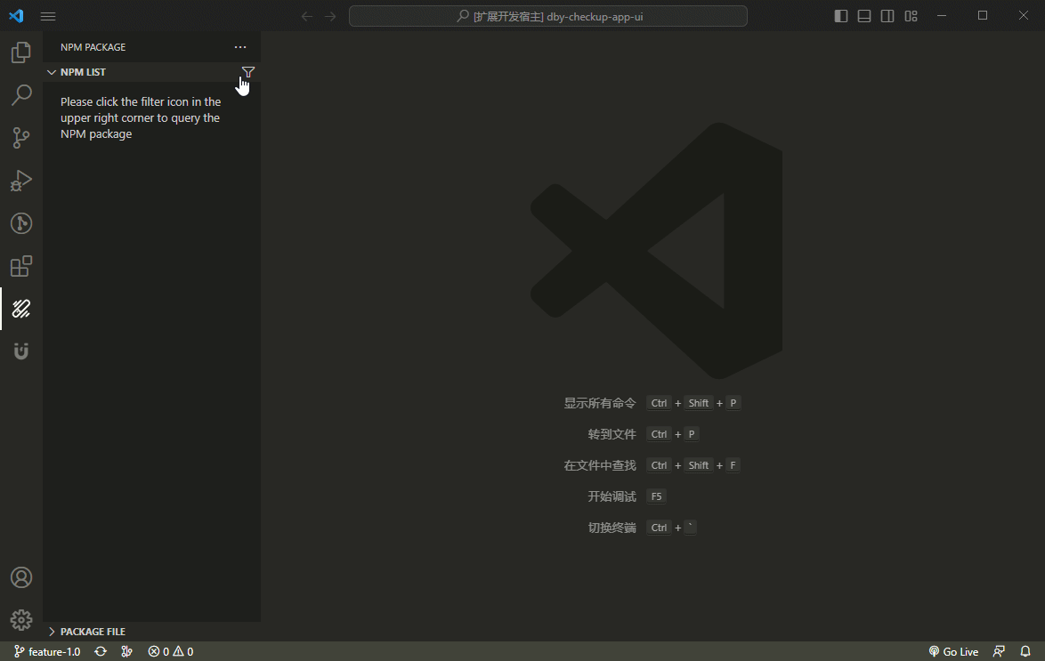Viewport: 1045px width, 661px height.
Task: Click the F5 key hint
Action: 656,496
